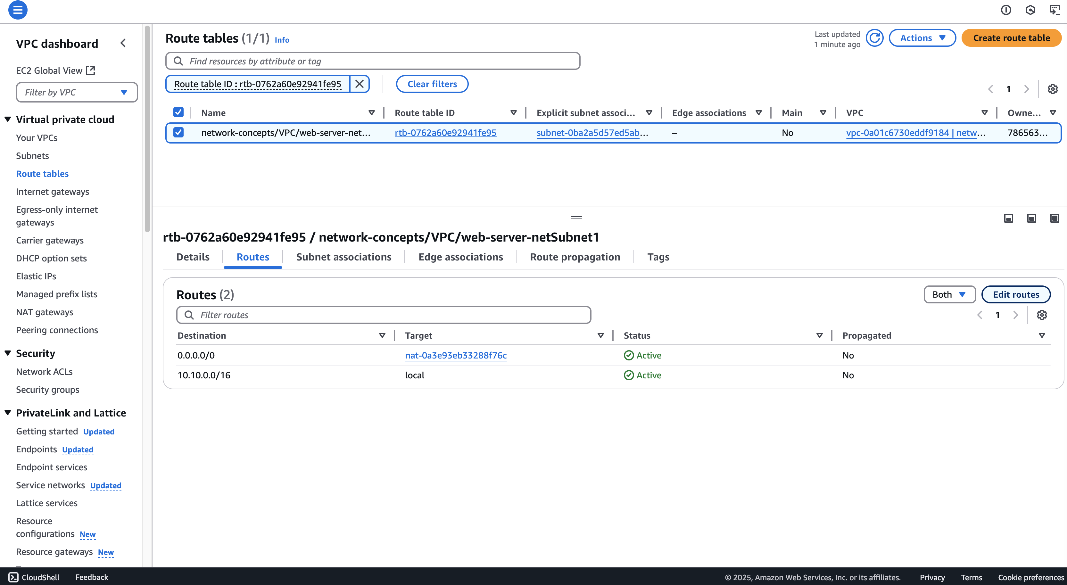The height and width of the screenshot is (585, 1067).
Task: Sort by Target column arrow
Action: click(x=600, y=336)
